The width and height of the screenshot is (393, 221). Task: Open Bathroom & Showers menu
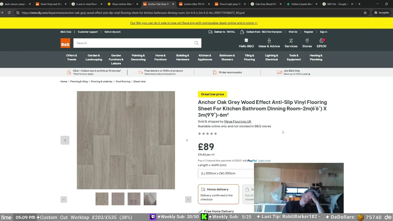(x=227, y=57)
